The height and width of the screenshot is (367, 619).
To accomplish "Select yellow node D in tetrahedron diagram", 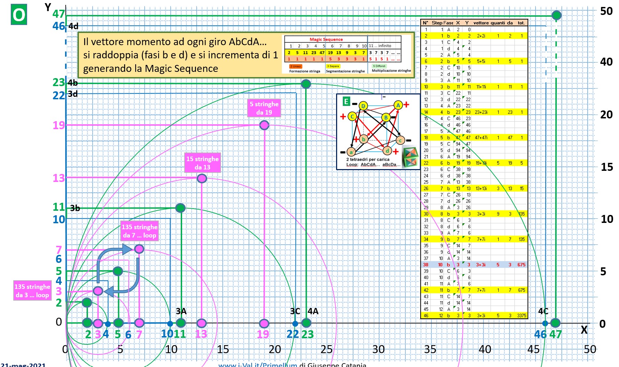I will (x=363, y=106).
